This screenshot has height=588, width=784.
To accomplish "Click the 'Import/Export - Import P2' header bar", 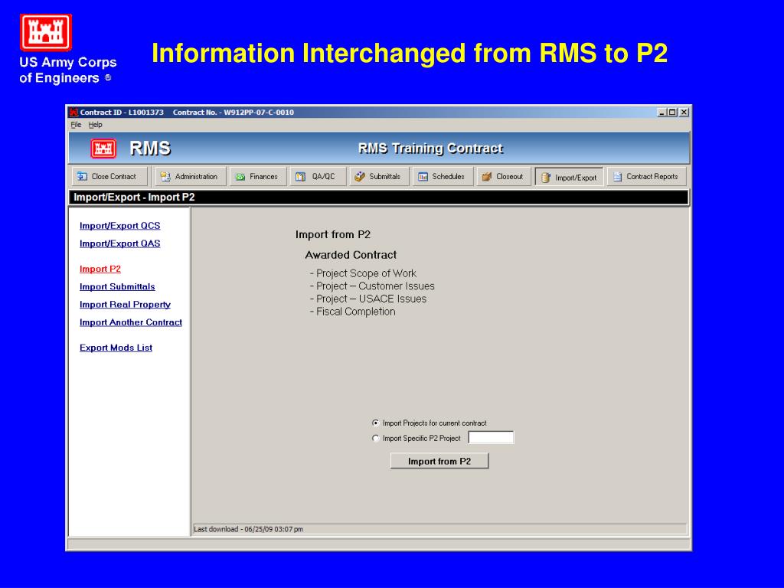I will [378, 197].
